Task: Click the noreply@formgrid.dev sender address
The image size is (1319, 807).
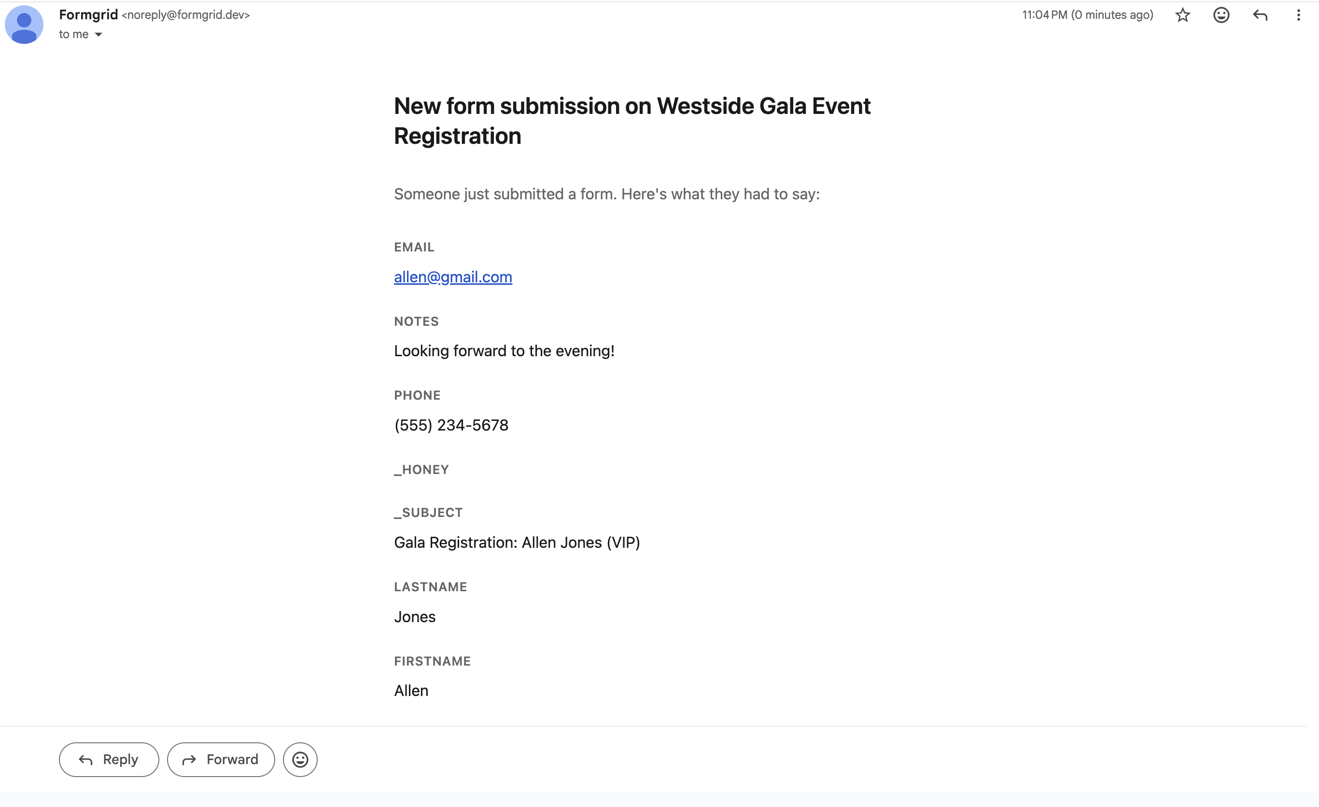Action: (186, 15)
